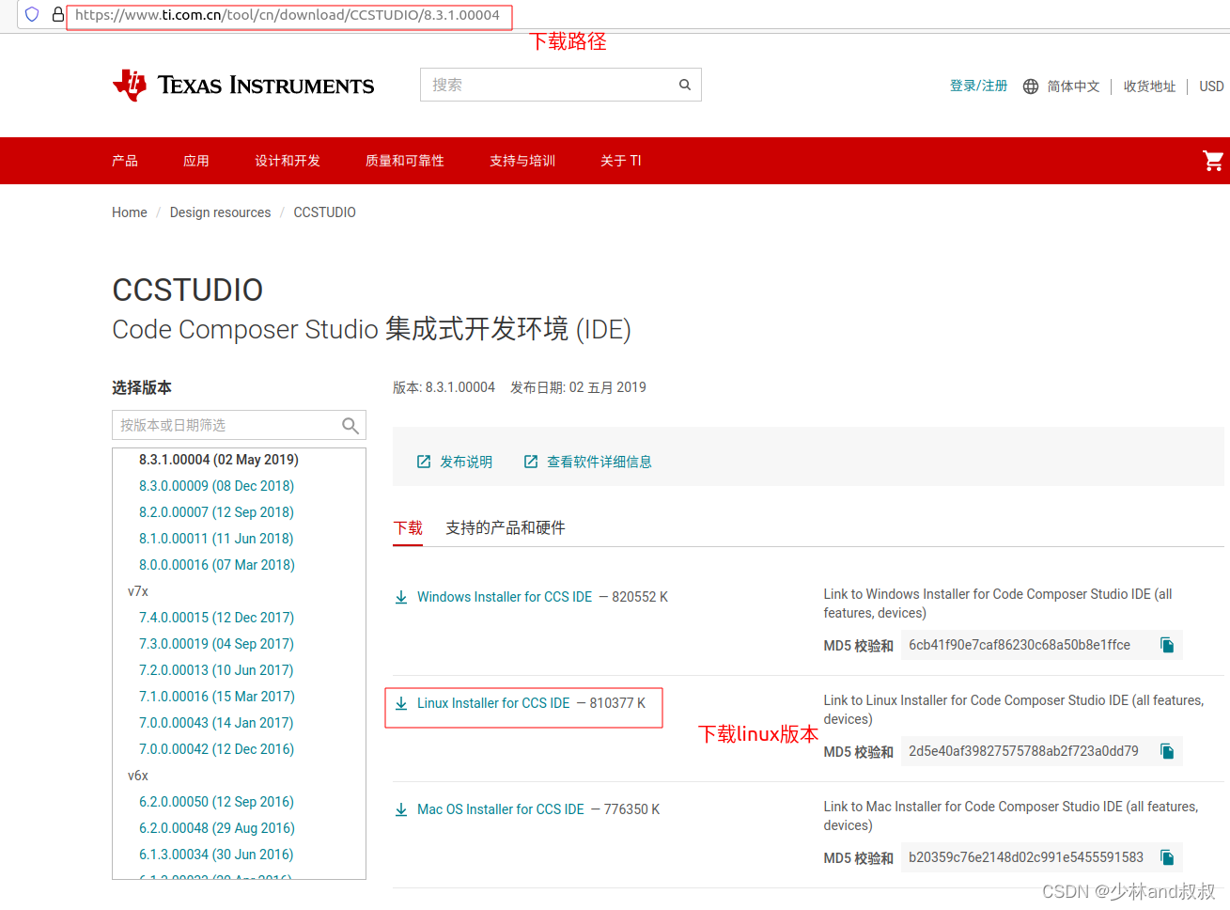Image resolution: width=1230 pixels, height=910 pixels.
Task: Download Linux Installer for CCS IDE
Action: point(493,703)
